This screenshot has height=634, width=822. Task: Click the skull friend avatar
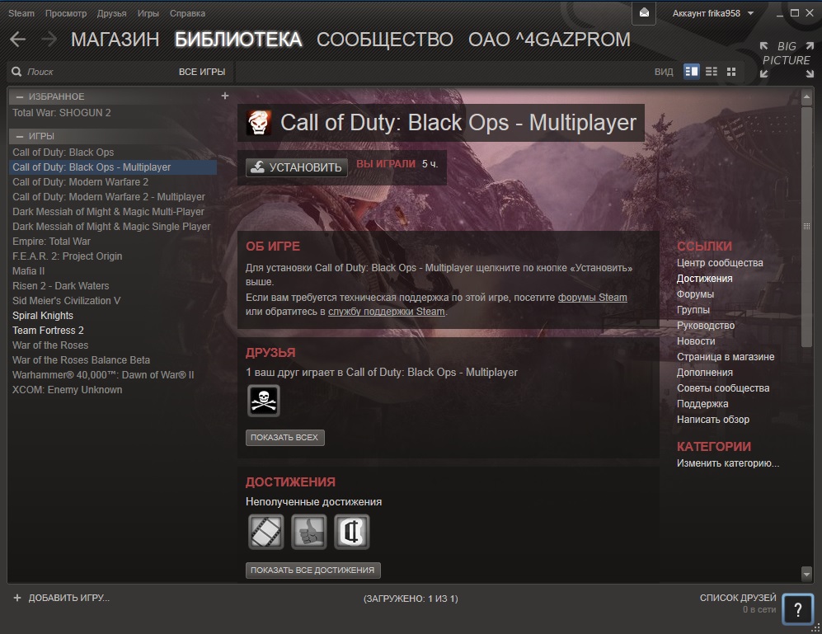click(264, 402)
